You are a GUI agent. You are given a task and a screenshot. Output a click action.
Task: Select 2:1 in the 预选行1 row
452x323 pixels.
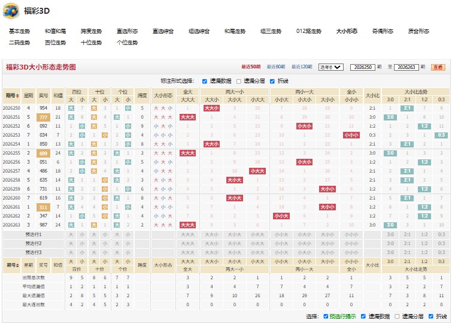(x=407, y=235)
